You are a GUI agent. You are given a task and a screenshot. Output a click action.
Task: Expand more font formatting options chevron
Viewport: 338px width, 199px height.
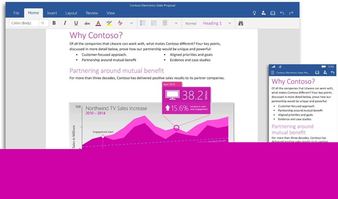[131, 23]
